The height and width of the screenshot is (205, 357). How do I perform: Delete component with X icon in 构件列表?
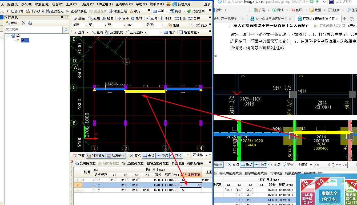tap(24, 23)
